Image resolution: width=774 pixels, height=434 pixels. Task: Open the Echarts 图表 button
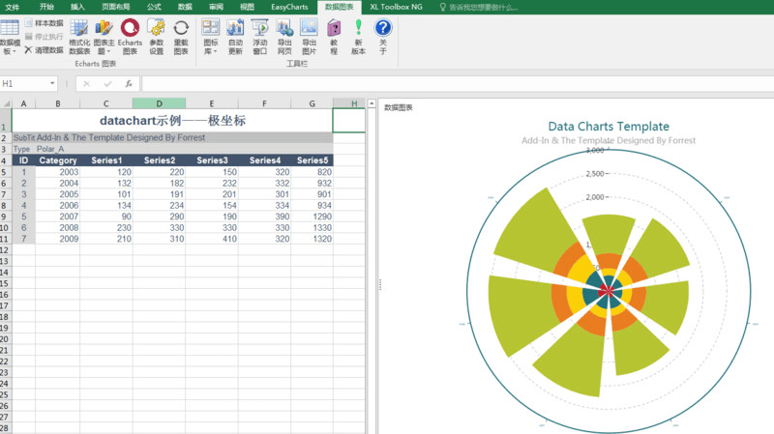130,37
